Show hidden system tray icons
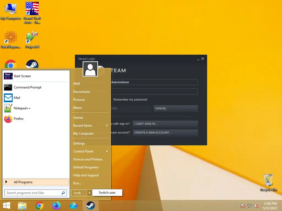 tap(236, 206)
